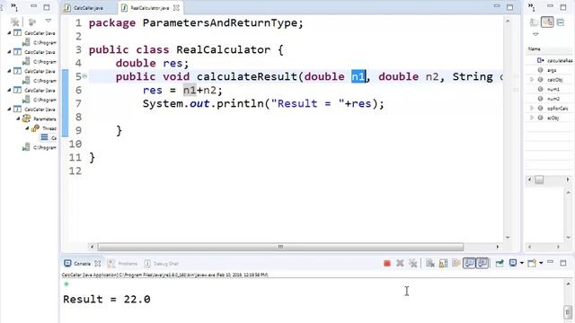Expand the scObj variable
575x323 pixels.
click(532, 118)
